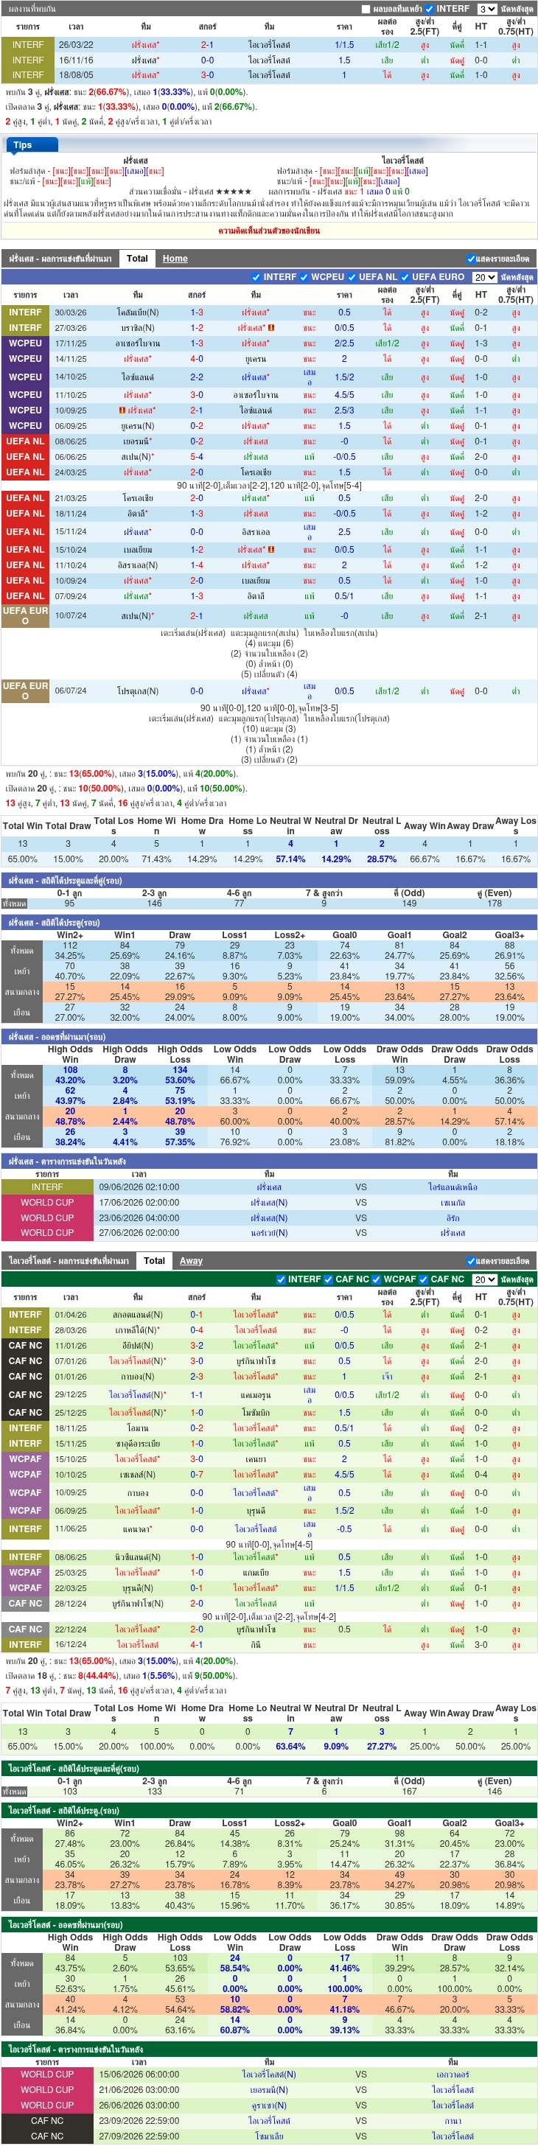The width and height of the screenshot is (538, 2149).
Task: Switch to Home tab for ฝรั่งเศส results
Action: tap(175, 259)
